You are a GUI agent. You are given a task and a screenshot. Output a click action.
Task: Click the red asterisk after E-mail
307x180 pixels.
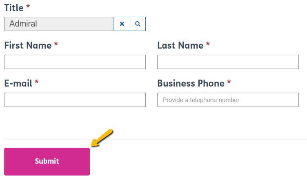click(37, 83)
